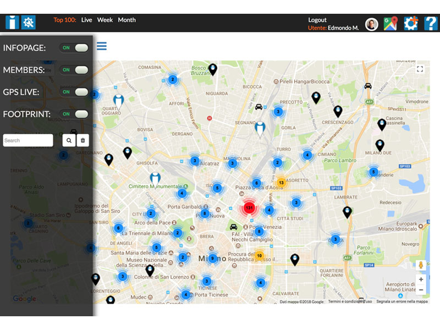Select the Month tab
The height and width of the screenshot is (330, 440).
(127, 20)
